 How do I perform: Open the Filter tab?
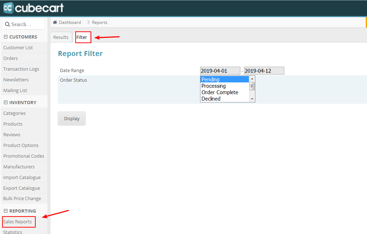(83, 37)
